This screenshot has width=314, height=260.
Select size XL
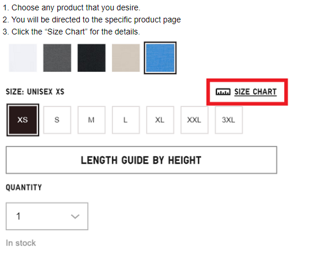pyautogui.click(x=160, y=120)
